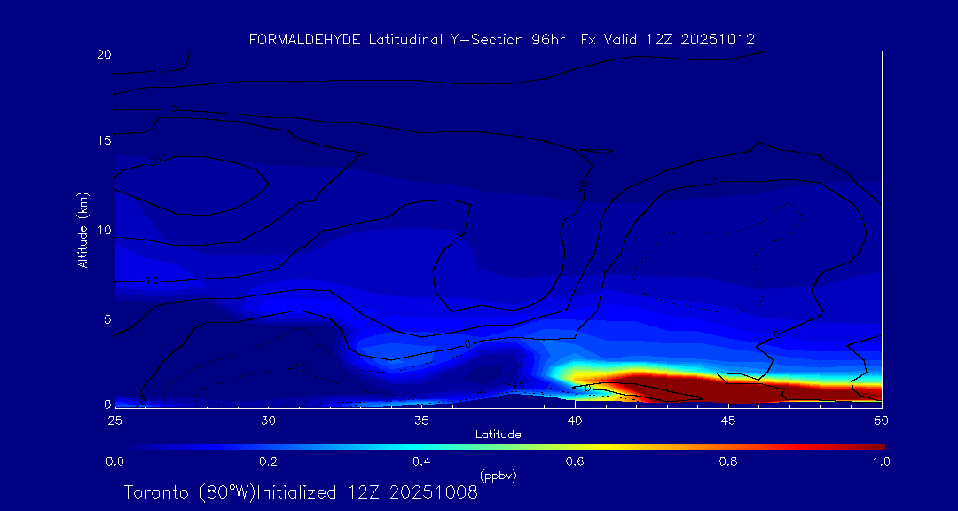Click the 20 altitude tick label
The width and height of the screenshot is (958, 511).
102,54
